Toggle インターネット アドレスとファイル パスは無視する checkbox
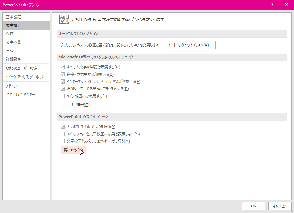Screen dimensions: 294x213 (x=63, y=82)
